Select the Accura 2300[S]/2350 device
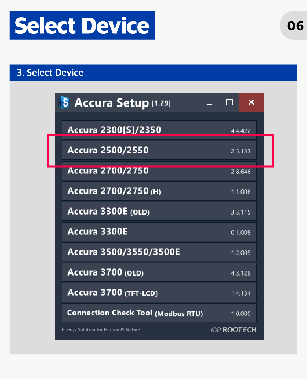Viewport: 307px width, 379px height. pyautogui.click(x=159, y=130)
